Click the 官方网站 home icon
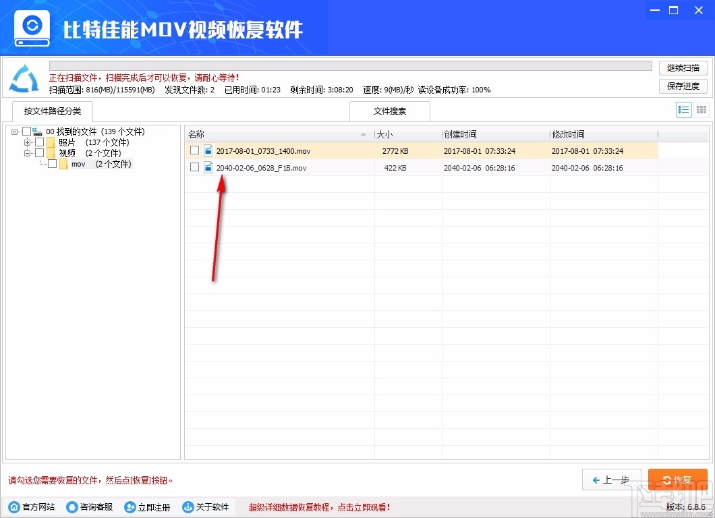 (13, 507)
